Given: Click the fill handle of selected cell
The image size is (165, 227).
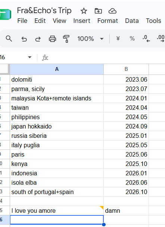Looking at the screenshot, I should click(103, 224).
